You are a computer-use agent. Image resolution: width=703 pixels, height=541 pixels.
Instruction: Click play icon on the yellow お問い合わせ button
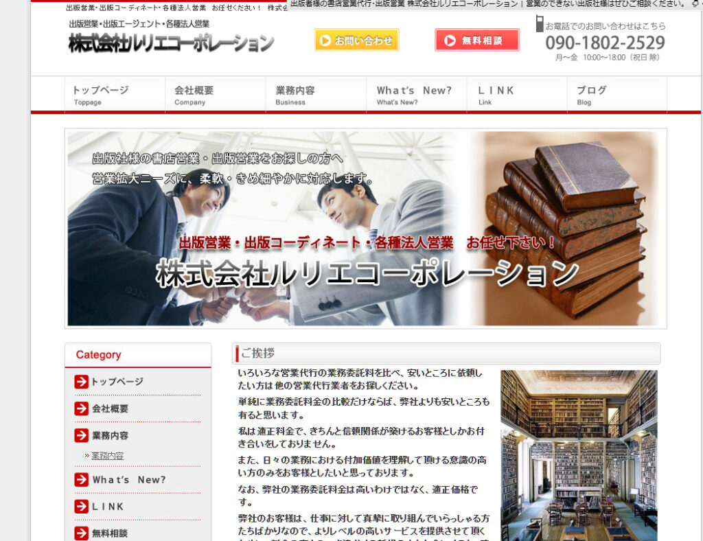pos(325,41)
